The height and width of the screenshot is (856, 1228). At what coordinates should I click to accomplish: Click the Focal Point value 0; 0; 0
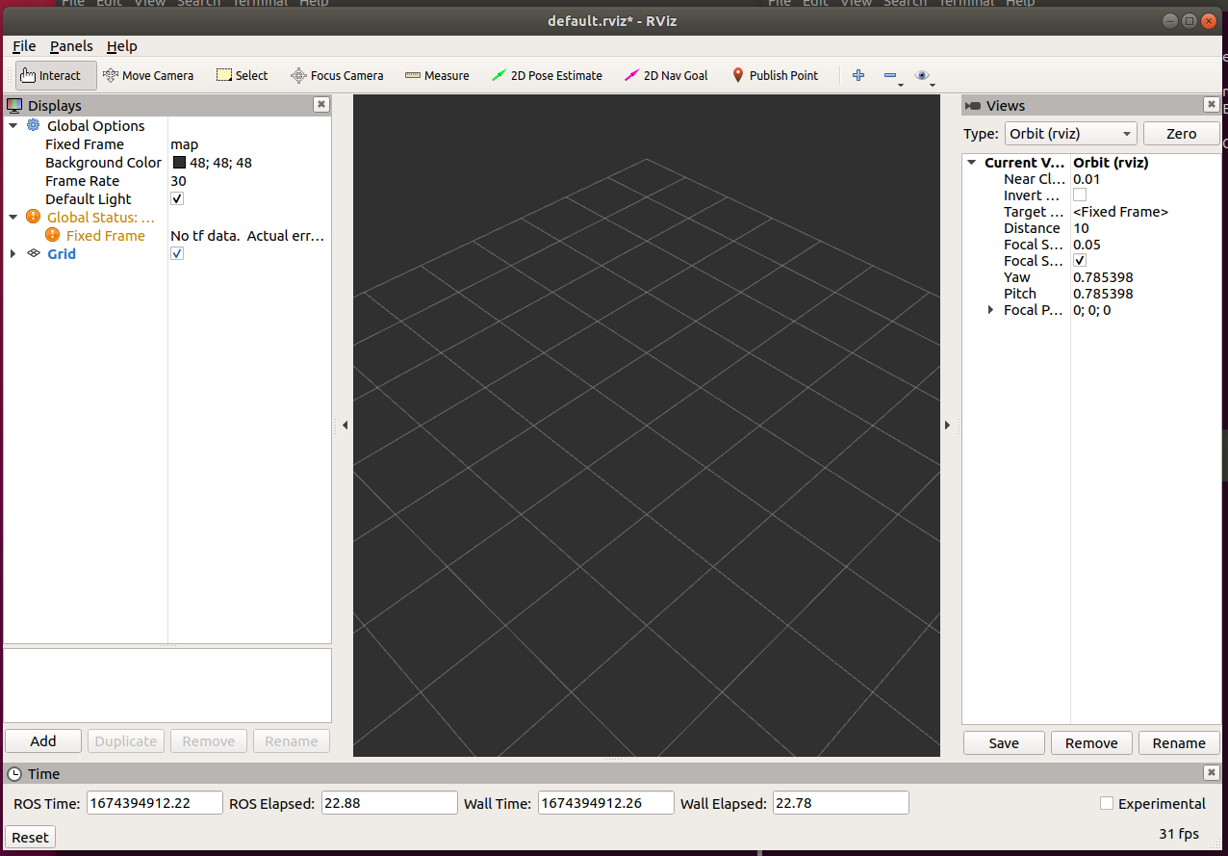(x=1091, y=310)
